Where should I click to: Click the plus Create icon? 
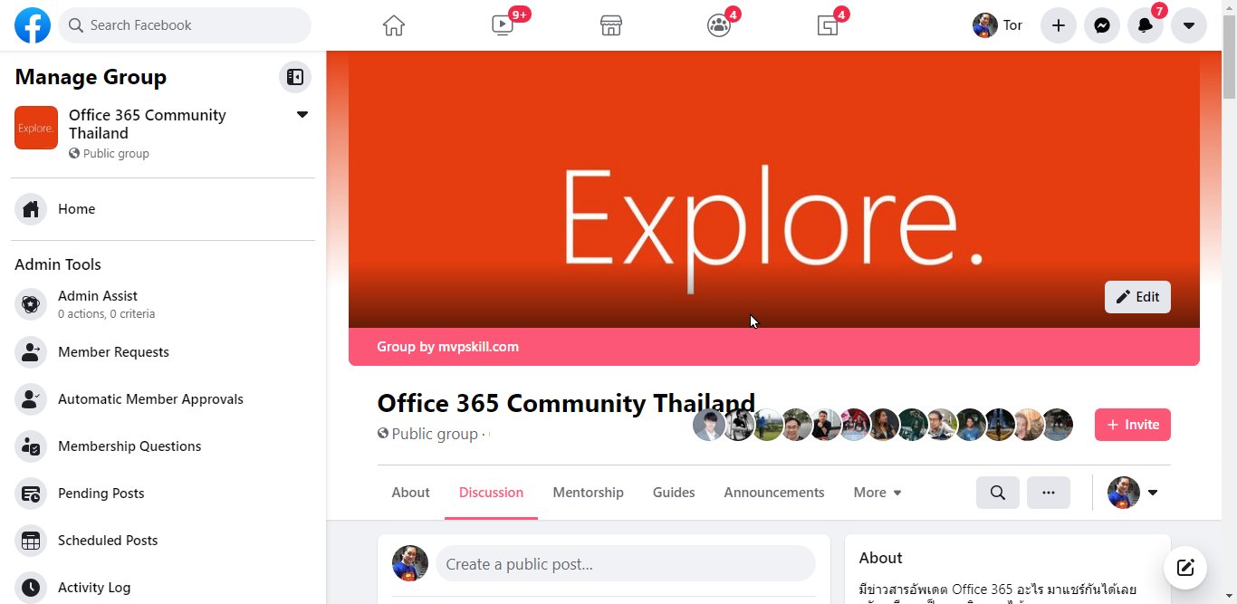coord(1059,25)
